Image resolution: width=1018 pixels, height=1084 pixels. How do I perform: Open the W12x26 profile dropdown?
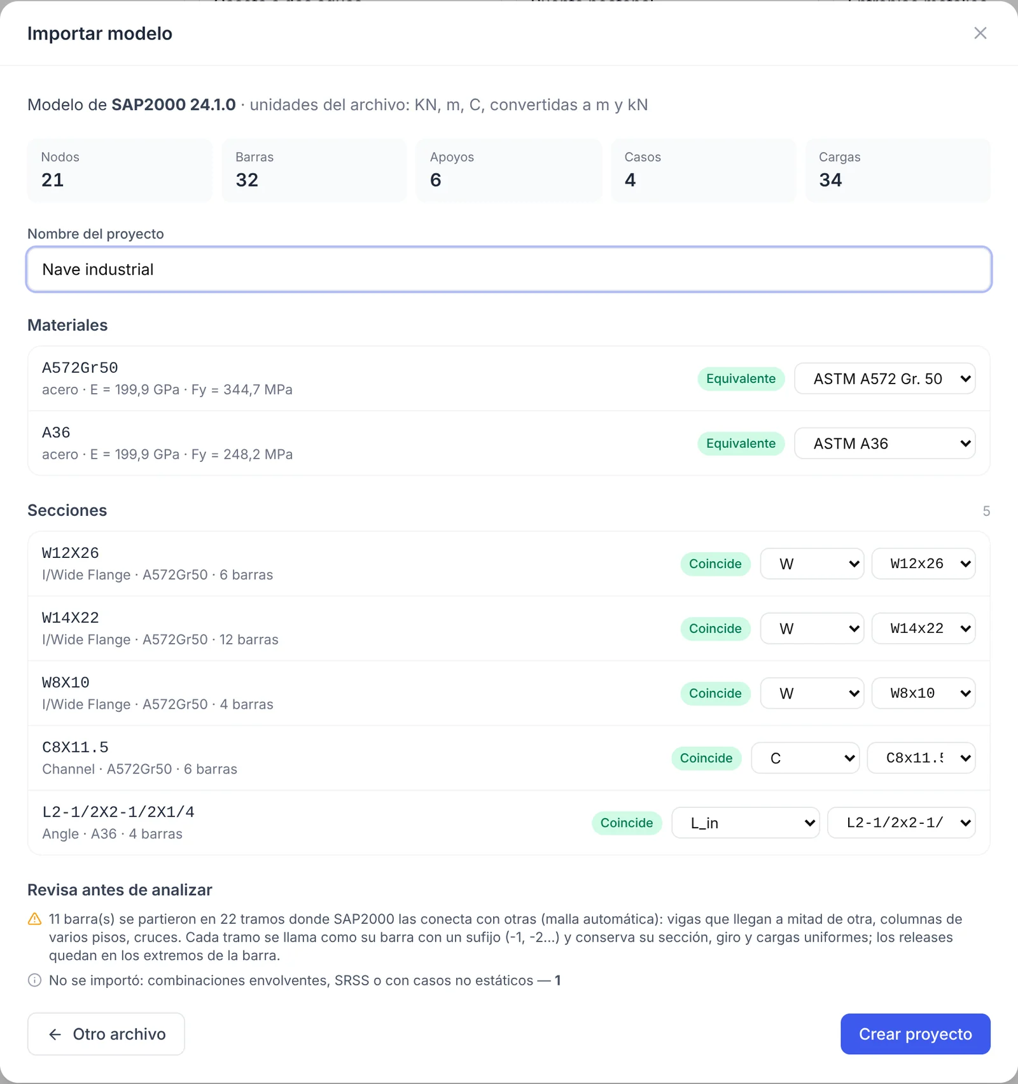coord(923,564)
